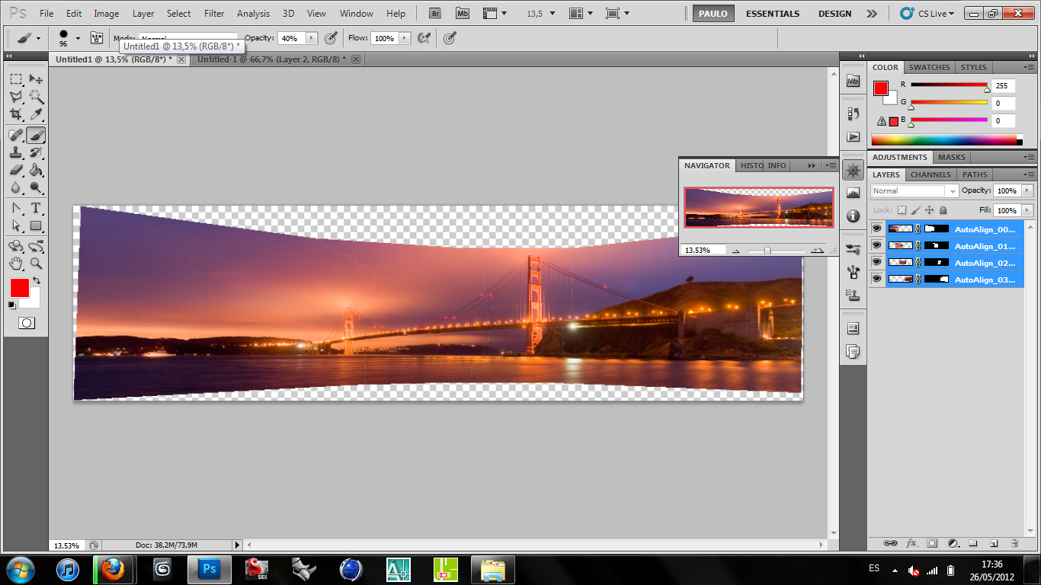
Task: Hide the AutoAlign_00 layer
Action: pos(876,229)
